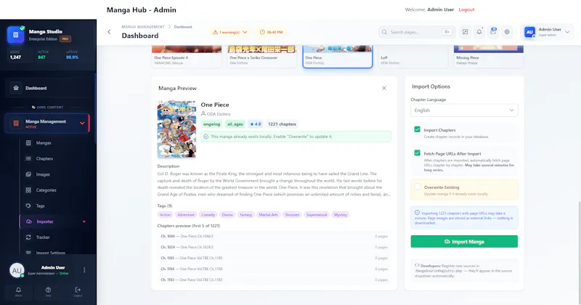Screen dimensions: 581x305
Task: Click the Mystery tag chip
Action: tap(341, 214)
